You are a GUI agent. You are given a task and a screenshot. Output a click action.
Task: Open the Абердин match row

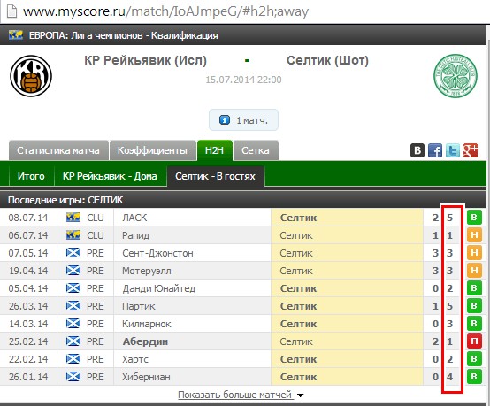click(243, 341)
